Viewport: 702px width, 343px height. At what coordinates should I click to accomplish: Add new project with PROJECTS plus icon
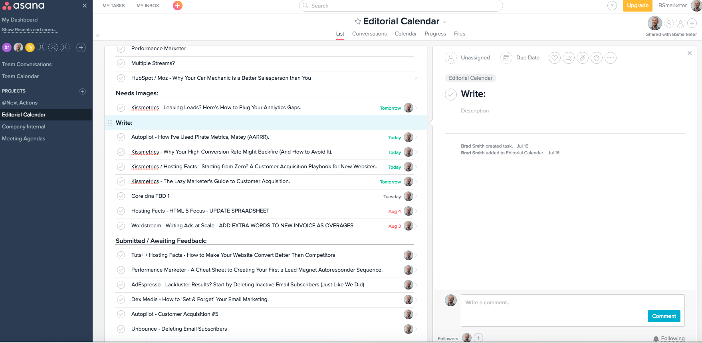tap(83, 91)
